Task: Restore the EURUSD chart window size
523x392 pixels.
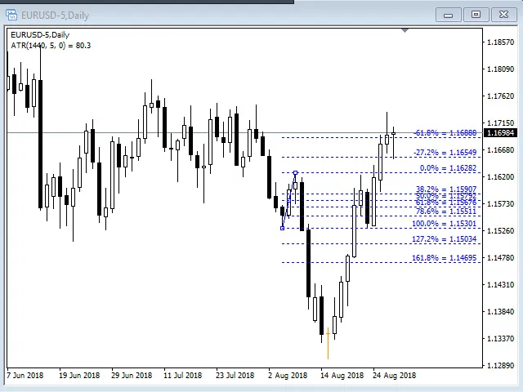Action: pyautogui.click(x=476, y=15)
